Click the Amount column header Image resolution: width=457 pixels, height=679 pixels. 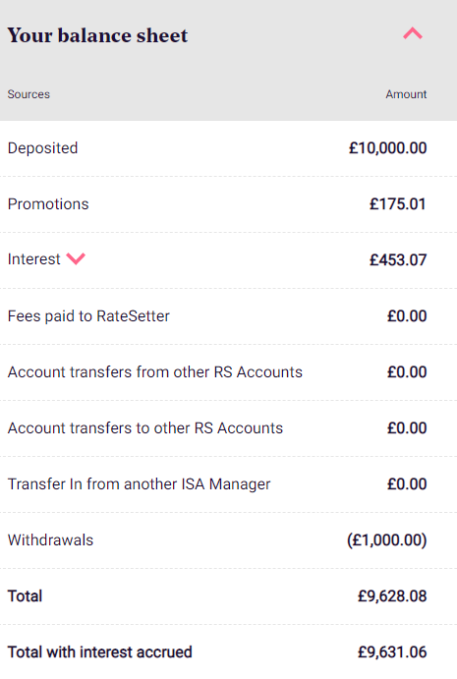[x=406, y=94]
